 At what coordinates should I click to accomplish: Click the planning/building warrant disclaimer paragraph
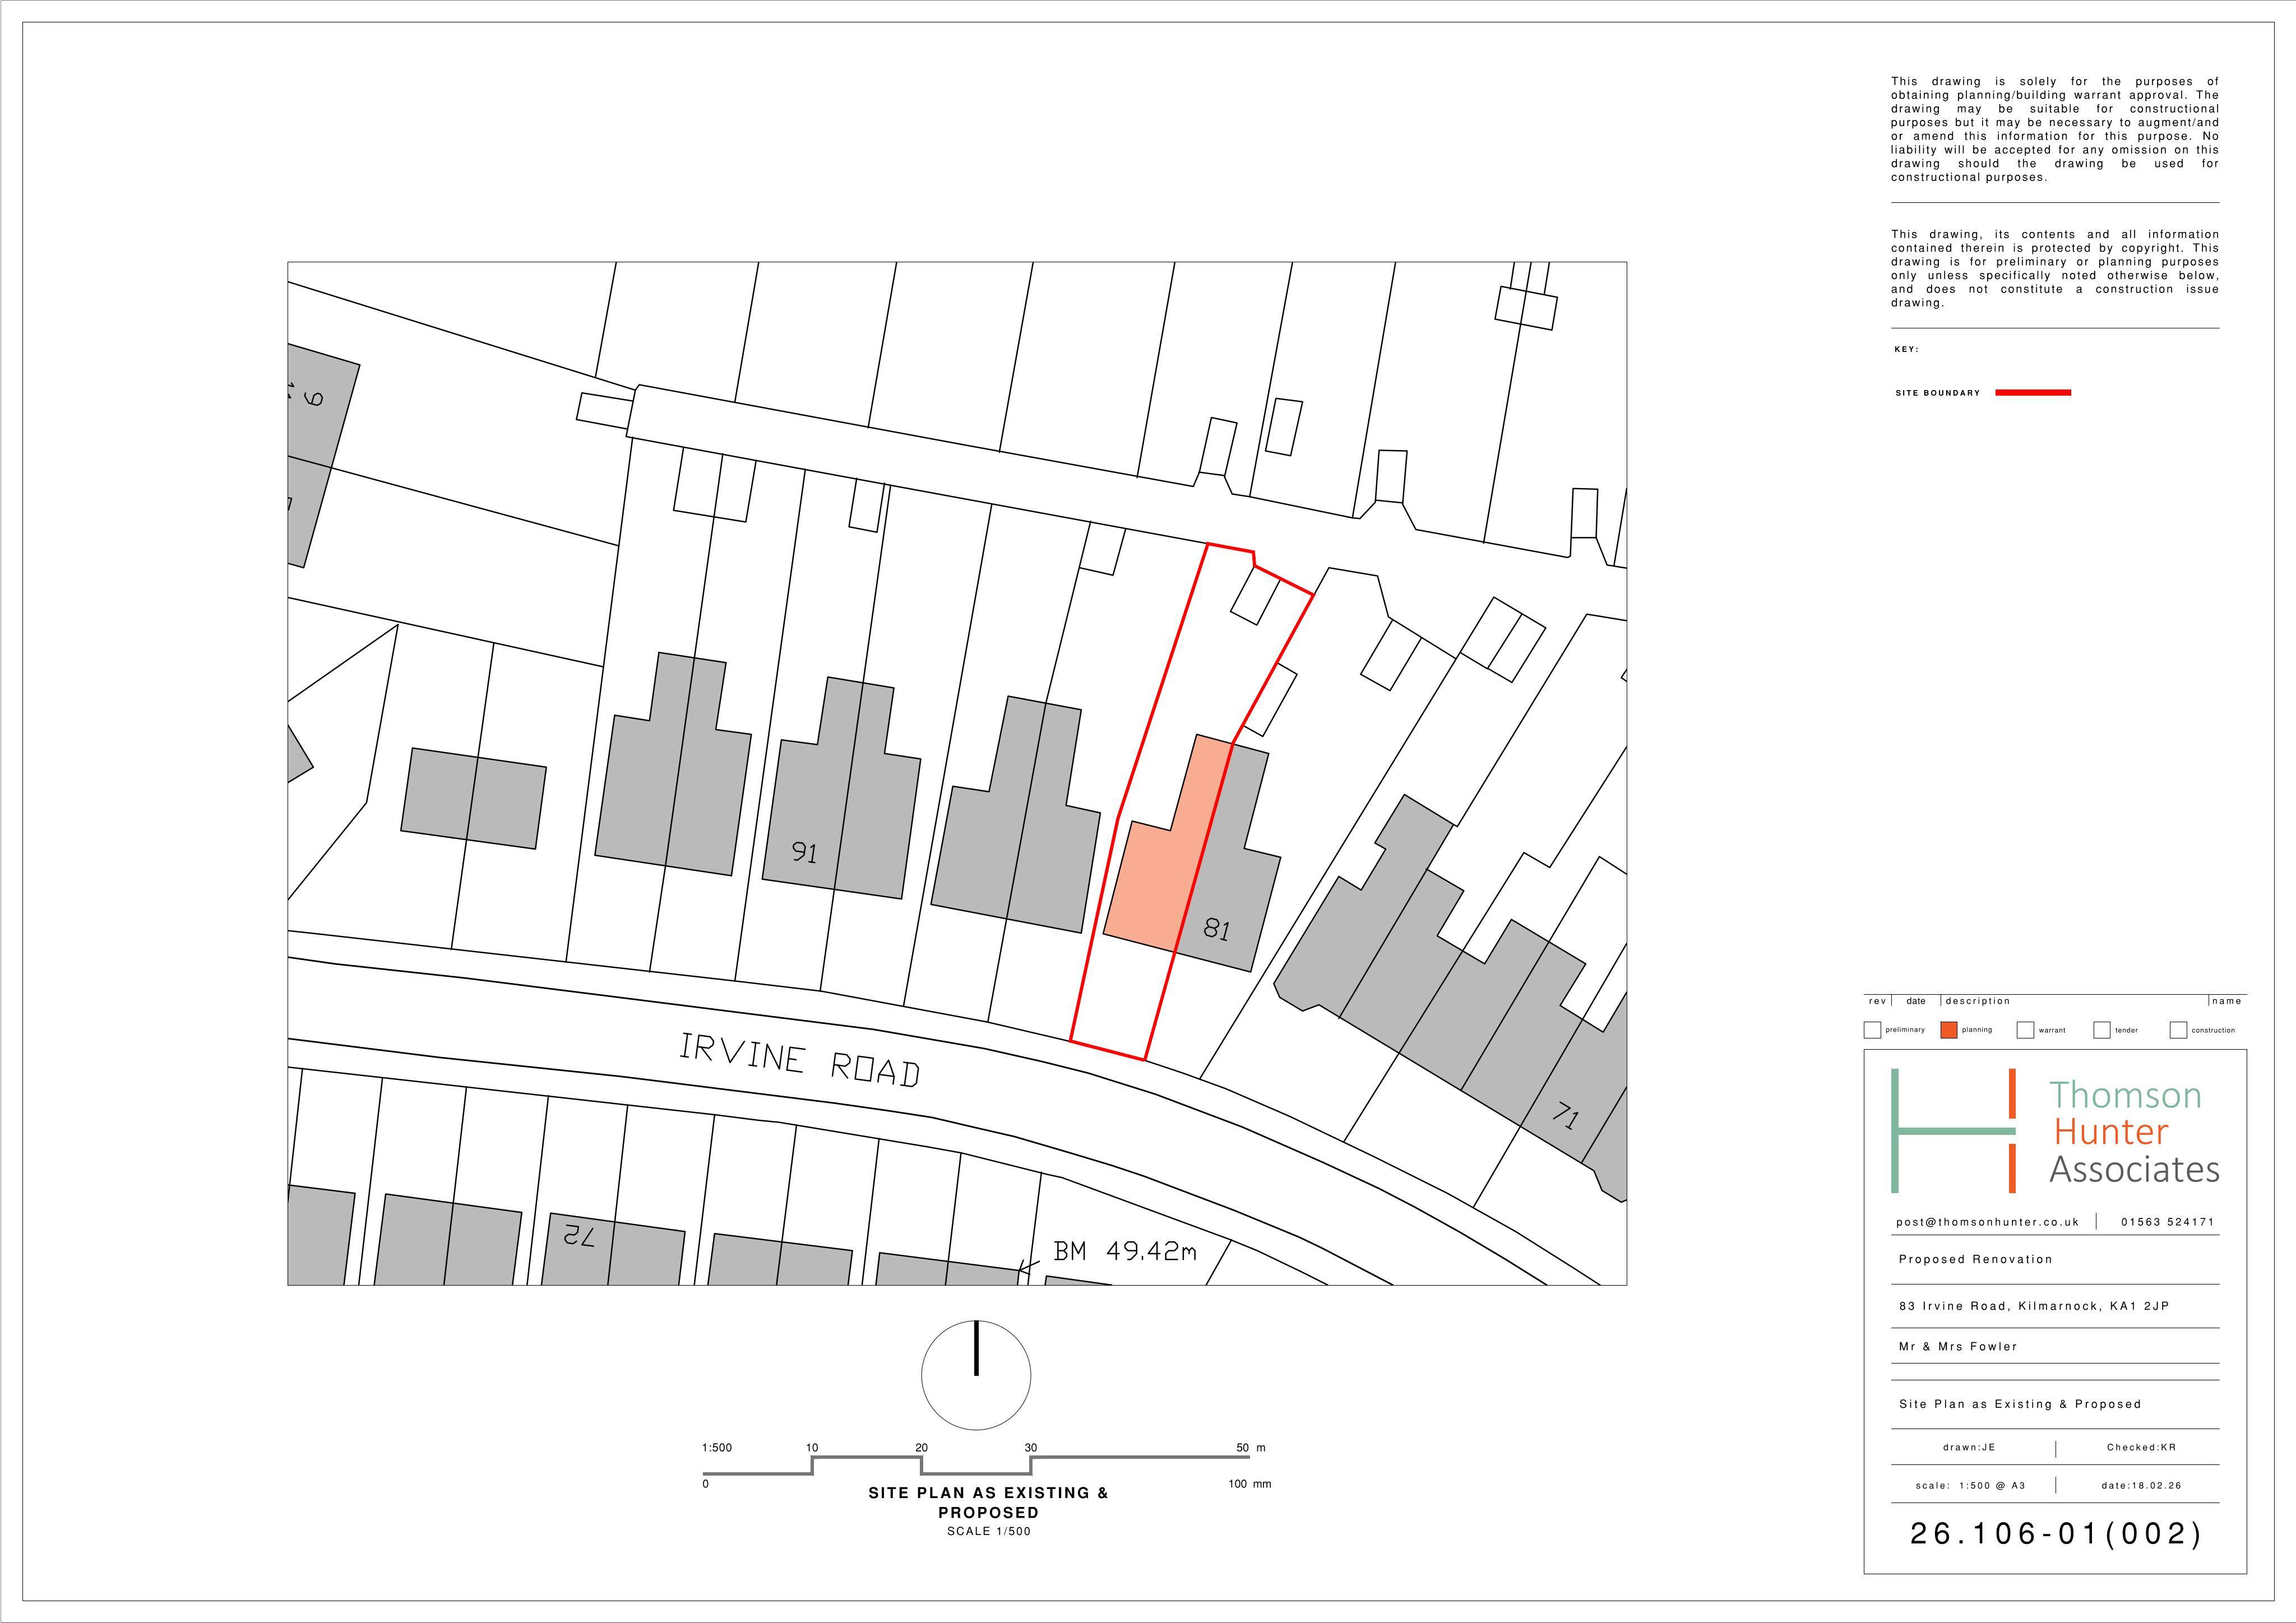pyautogui.click(x=2054, y=129)
